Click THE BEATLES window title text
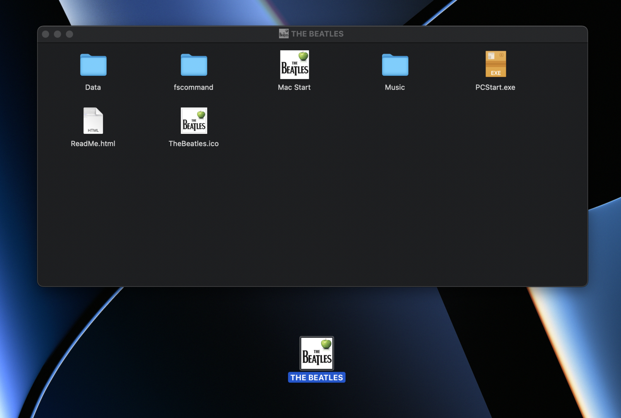 (x=317, y=34)
